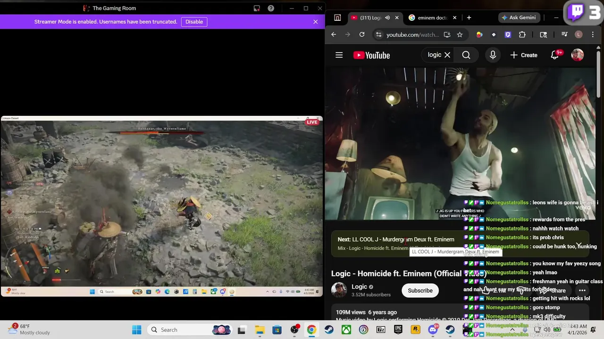Open the Chrome profile 'L' avatar
This screenshot has width=604, height=339.
coord(579,34)
